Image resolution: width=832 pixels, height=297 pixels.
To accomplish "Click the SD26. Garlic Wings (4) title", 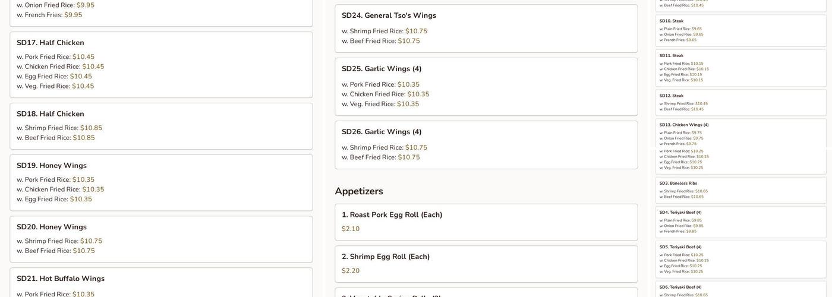I will point(382,132).
